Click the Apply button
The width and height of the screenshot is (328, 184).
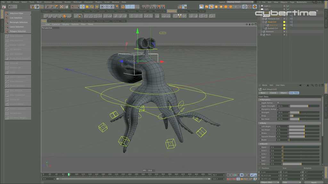(x=314, y=182)
